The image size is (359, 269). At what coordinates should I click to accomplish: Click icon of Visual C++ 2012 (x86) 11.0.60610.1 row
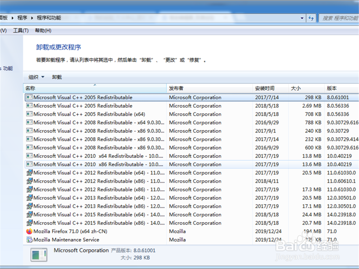(x=29, y=181)
